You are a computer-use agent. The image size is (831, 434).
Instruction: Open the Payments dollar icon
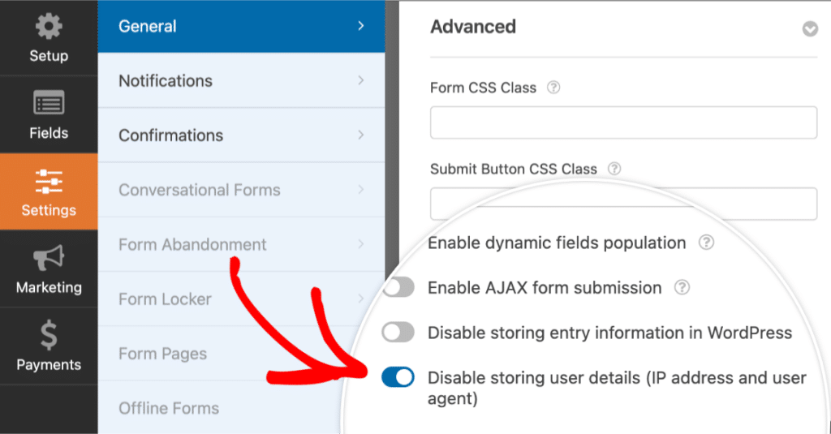click(49, 336)
